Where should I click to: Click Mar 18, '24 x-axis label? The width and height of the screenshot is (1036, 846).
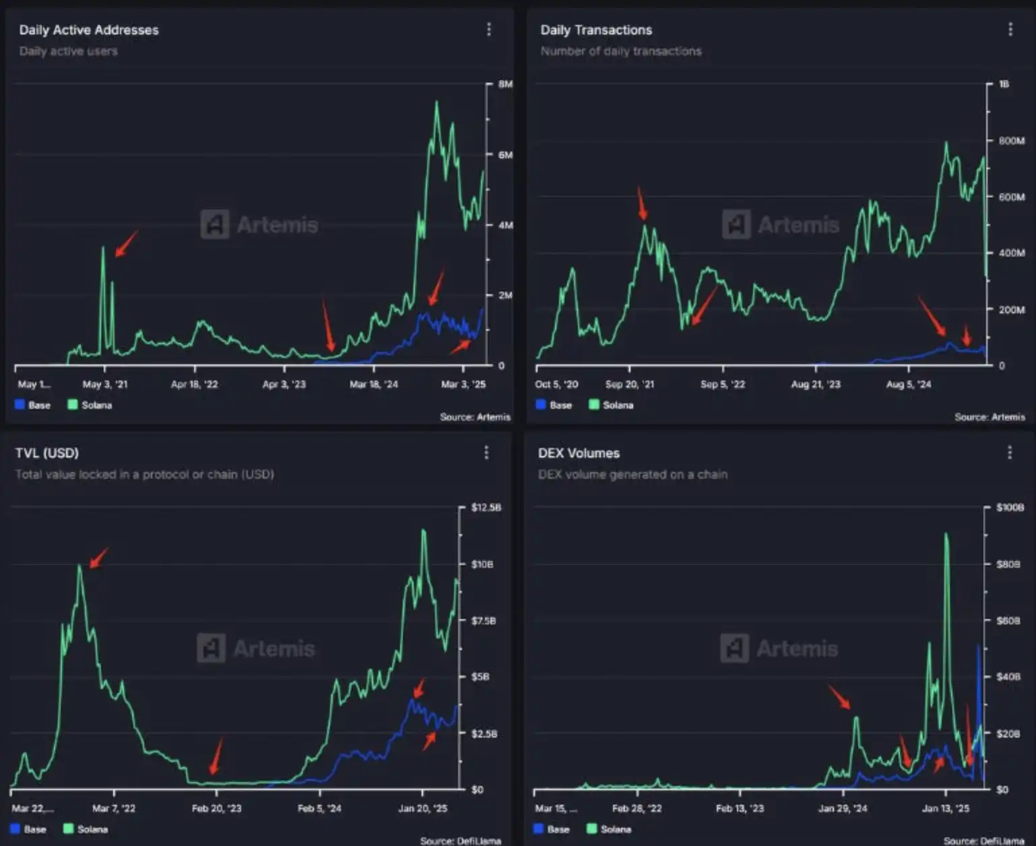pos(373,384)
